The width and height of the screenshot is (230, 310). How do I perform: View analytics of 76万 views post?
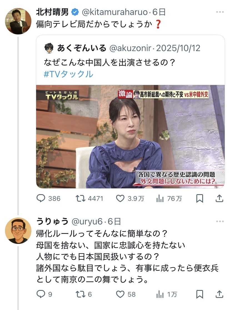(x=160, y=198)
